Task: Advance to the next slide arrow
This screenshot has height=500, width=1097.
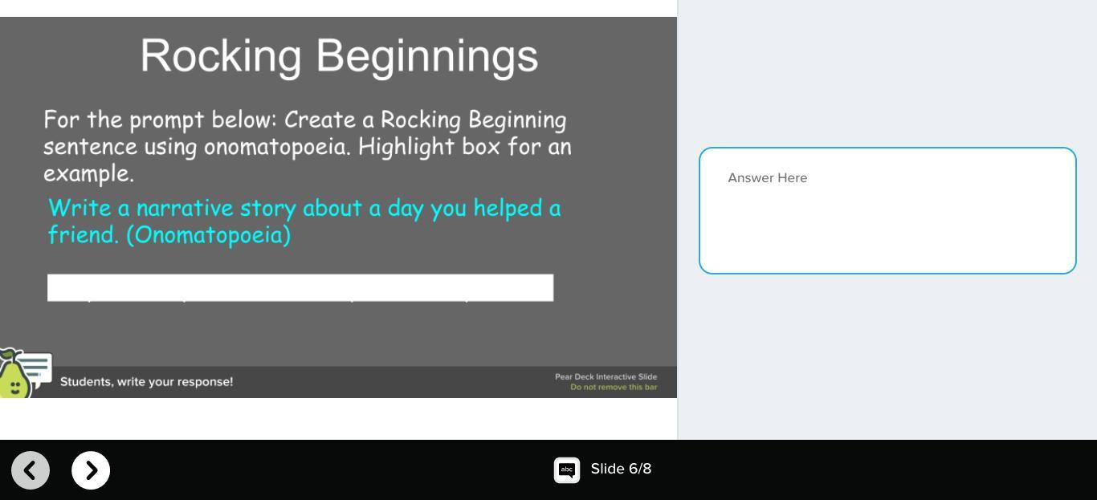Action: [x=91, y=470]
